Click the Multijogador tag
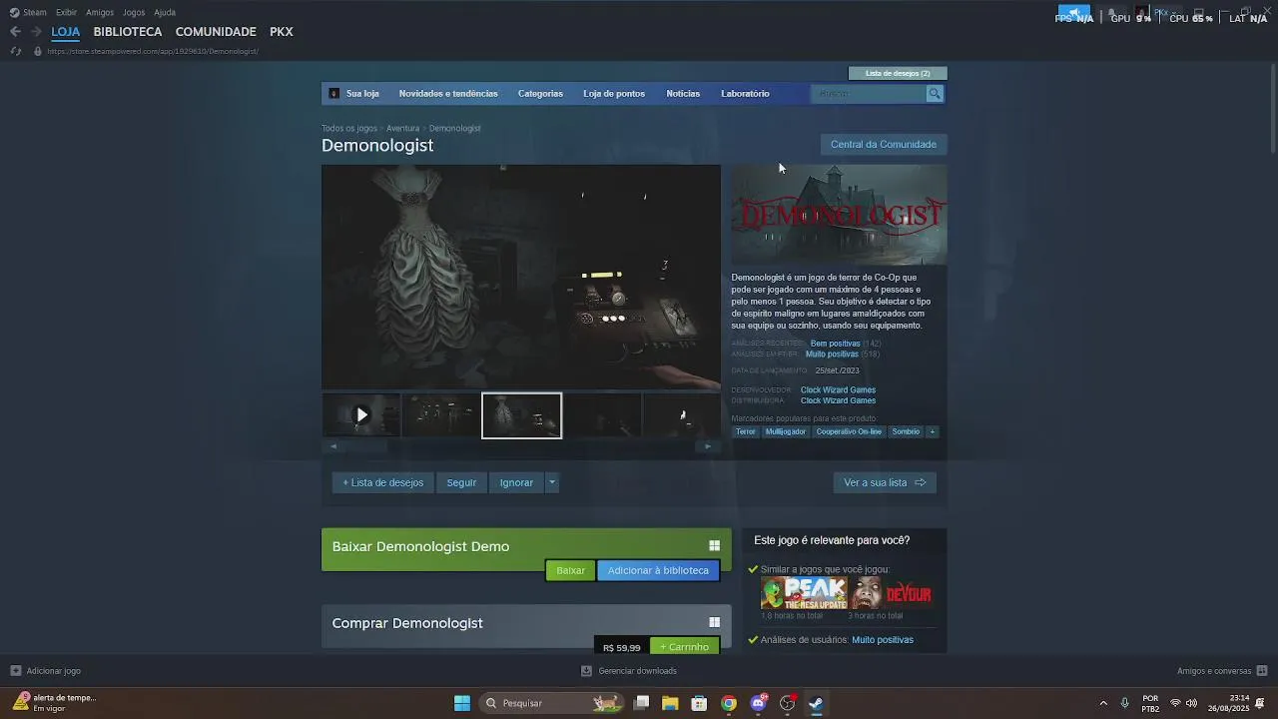1278x719 pixels. click(785, 431)
